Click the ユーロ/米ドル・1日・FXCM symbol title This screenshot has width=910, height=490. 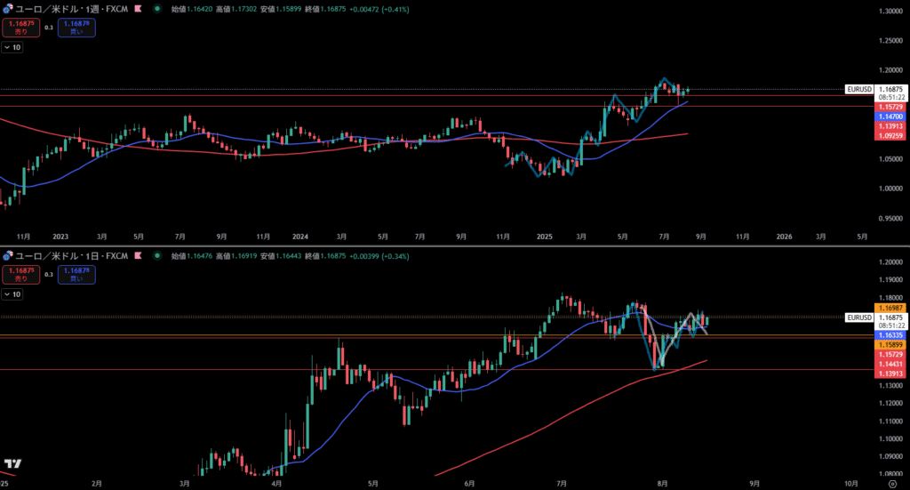71,255
